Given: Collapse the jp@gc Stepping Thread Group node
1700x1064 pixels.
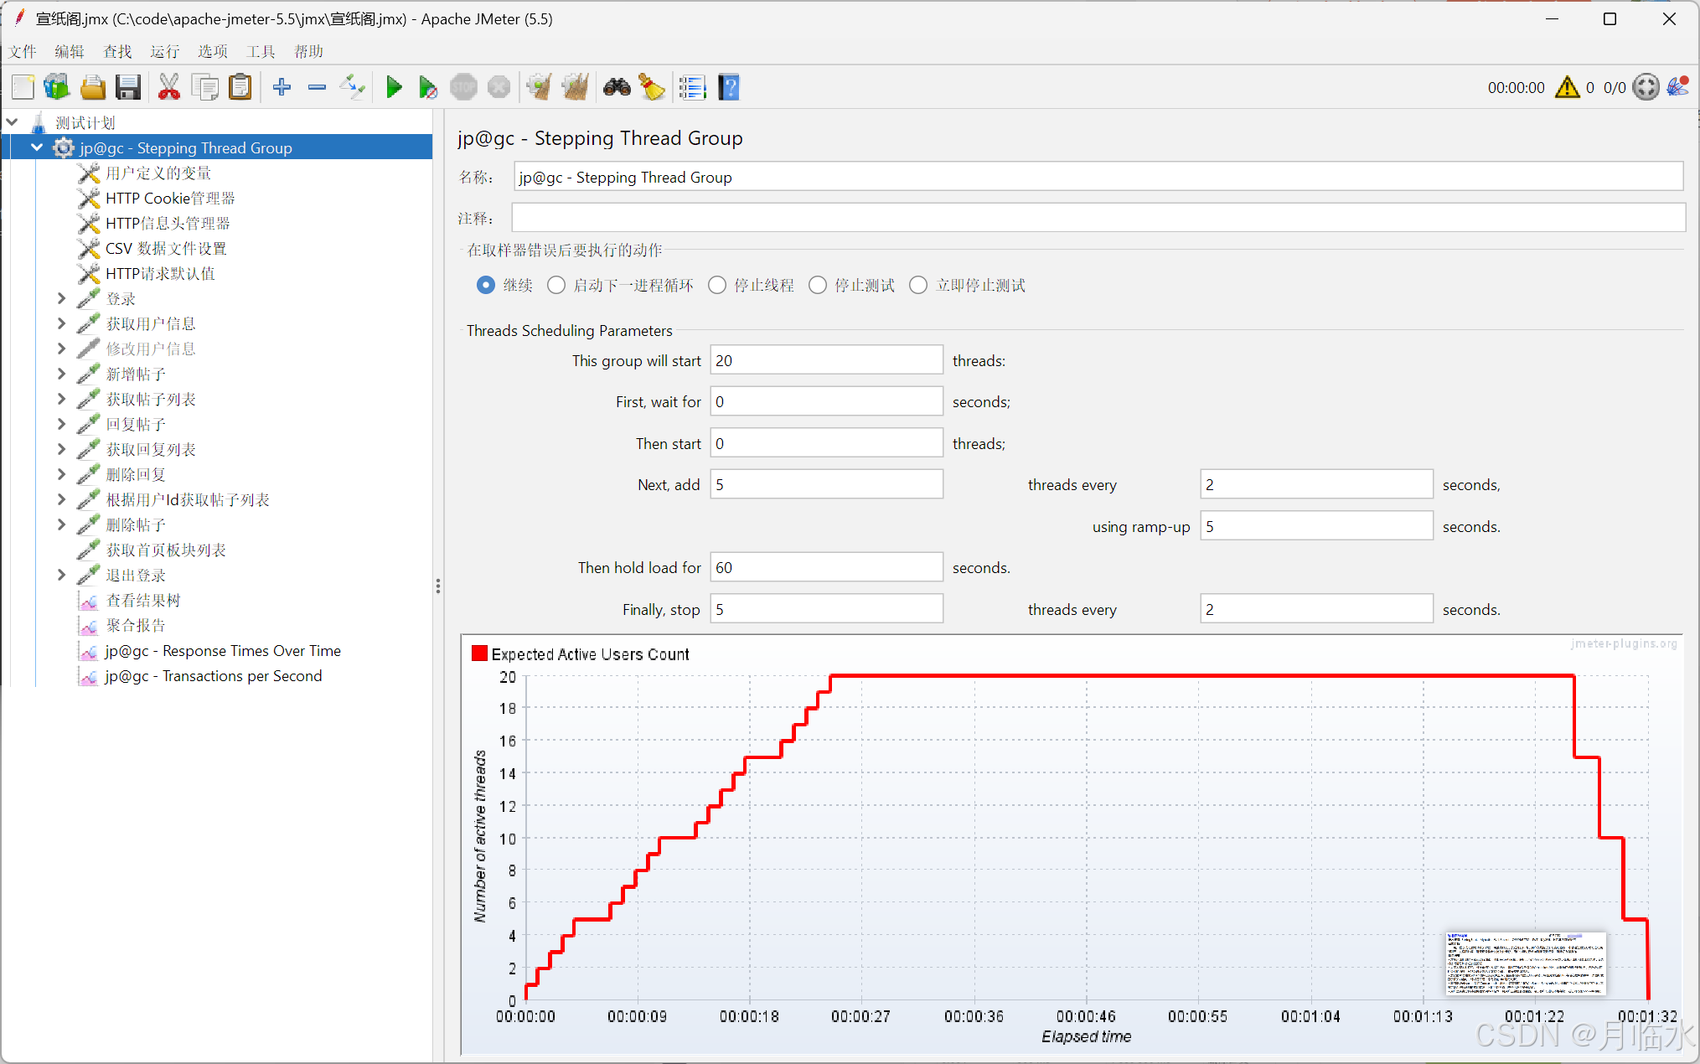Looking at the screenshot, I should 37,147.
